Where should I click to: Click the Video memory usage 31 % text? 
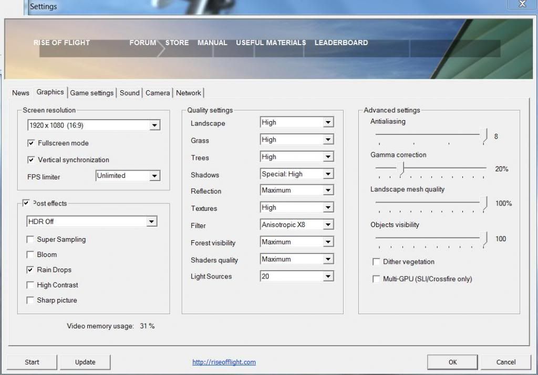click(x=110, y=326)
